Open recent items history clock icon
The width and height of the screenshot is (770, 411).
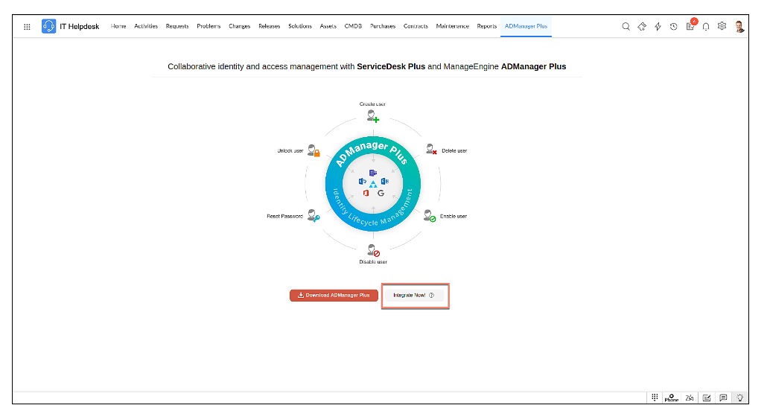(674, 27)
